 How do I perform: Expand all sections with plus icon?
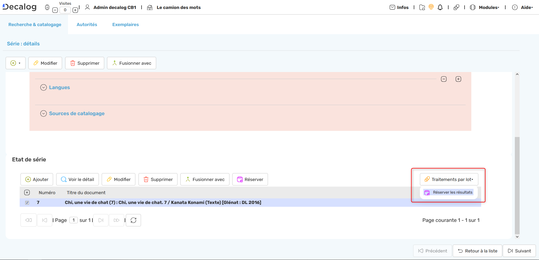point(458,79)
